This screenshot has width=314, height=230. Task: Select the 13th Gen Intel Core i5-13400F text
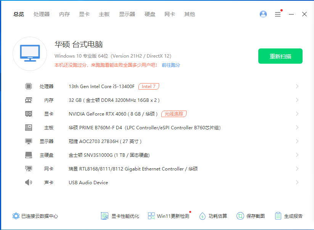[x=101, y=86]
